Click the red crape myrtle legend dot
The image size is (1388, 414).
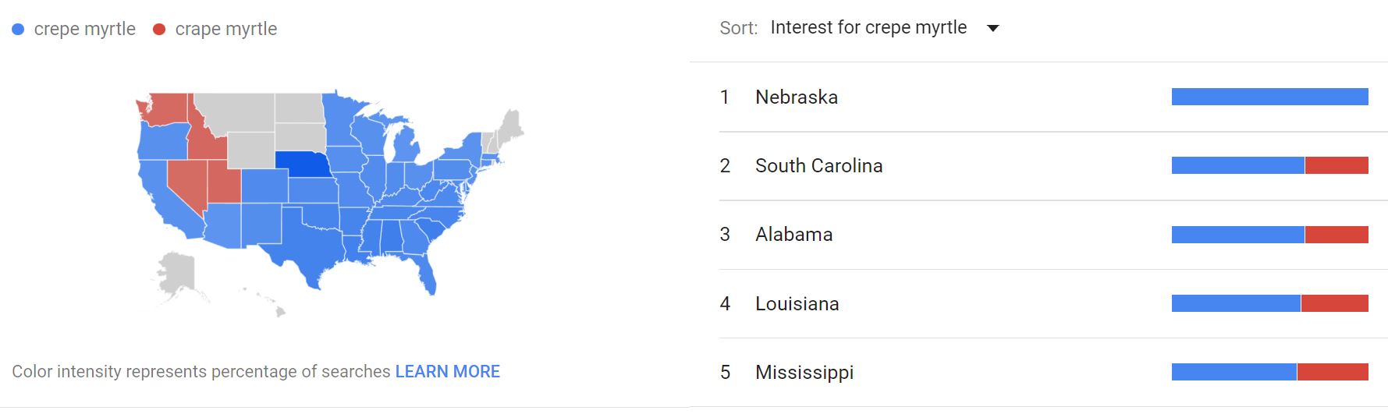pos(159,30)
